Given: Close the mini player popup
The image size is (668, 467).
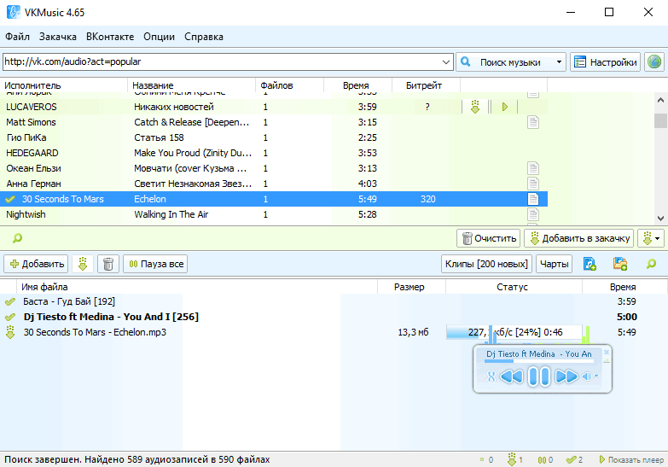Looking at the screenshot, I should coord(607,353).
